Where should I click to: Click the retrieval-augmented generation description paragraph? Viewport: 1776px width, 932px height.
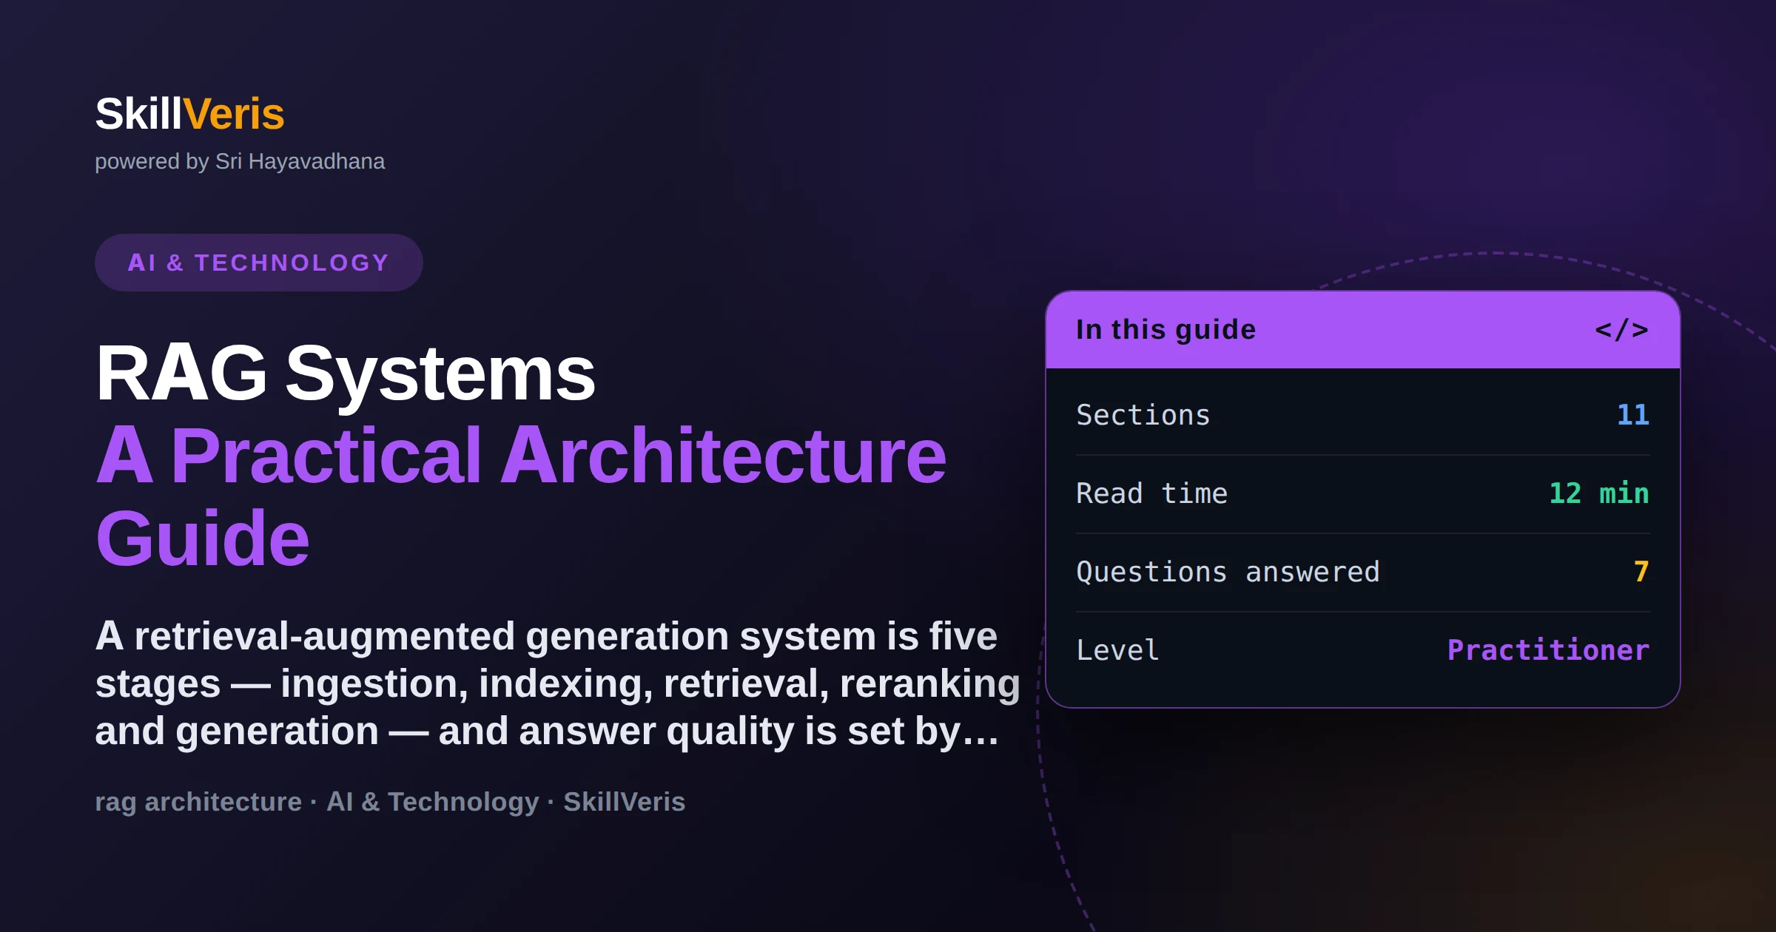[557, 683]
